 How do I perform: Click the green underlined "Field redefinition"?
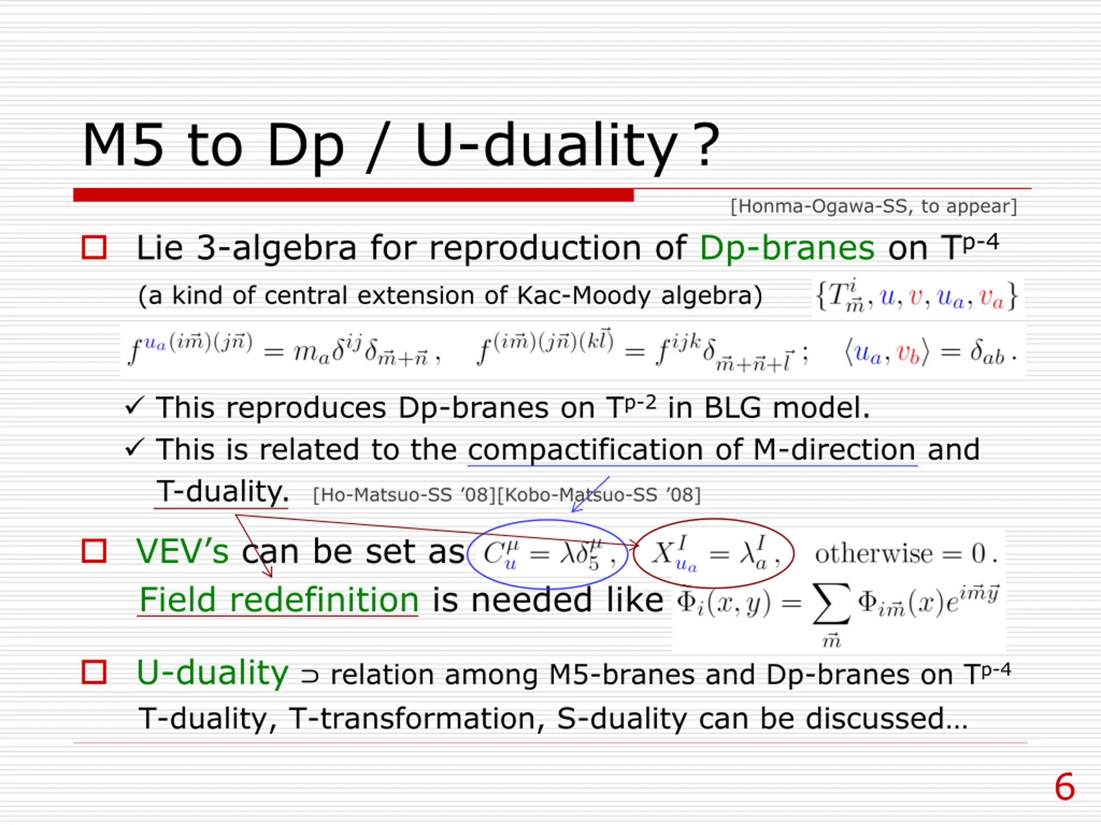pyautogui.click(x=278, y=600)
